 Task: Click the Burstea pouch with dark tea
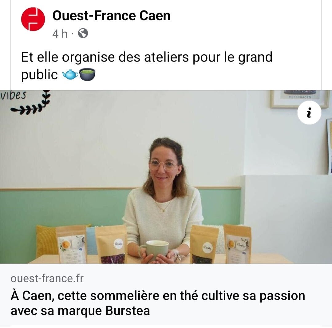coord(204,244)
